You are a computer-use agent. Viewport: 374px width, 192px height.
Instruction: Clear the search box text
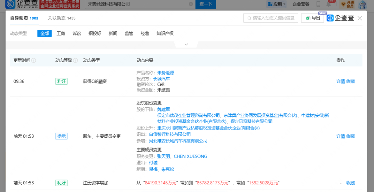point(191,4)
